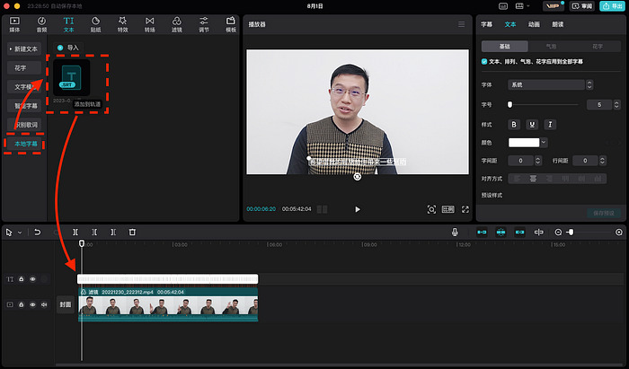Mute the video track audio
The width and height of the screenshot is (629, 369).
coord(44,304)
